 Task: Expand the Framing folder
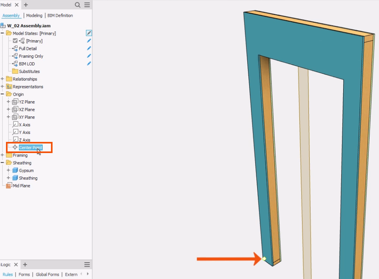pos(2,155)
